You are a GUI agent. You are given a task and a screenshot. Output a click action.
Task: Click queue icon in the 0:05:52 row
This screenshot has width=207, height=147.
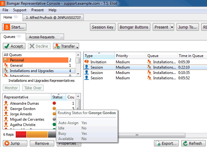[x=149, y=78]
